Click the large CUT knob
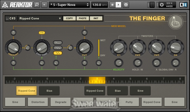This screenshot has height=112, width=190. click(84, 48)
